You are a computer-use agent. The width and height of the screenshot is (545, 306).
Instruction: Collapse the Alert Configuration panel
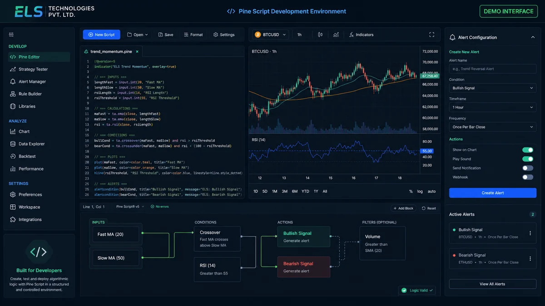pyautogui.click(x=532, y=37)
